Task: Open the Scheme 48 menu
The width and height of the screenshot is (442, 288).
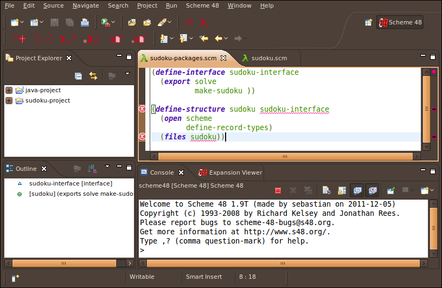Action: [x=202, y=5]
